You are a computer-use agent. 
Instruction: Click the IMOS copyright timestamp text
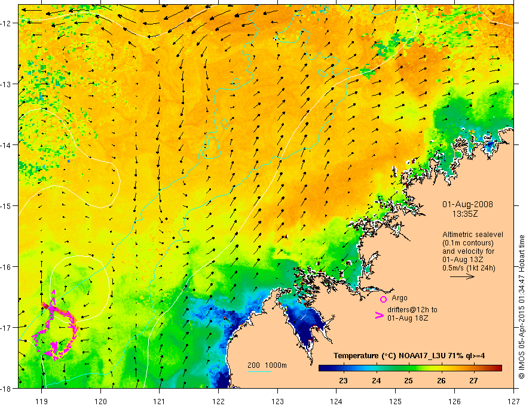(521, 307)
